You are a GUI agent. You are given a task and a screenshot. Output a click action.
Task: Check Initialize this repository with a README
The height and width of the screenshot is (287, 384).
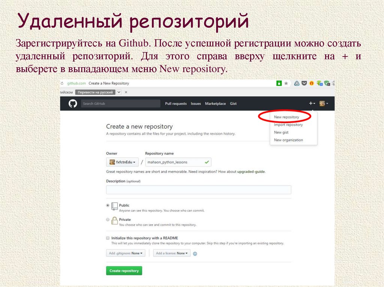pyautogui.click(x=108, y=238)
